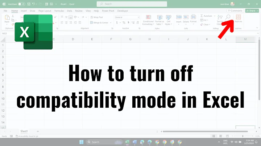261x146 pixels.
Task: Open Cell Styles gallery
Action: tap(169, 20)
